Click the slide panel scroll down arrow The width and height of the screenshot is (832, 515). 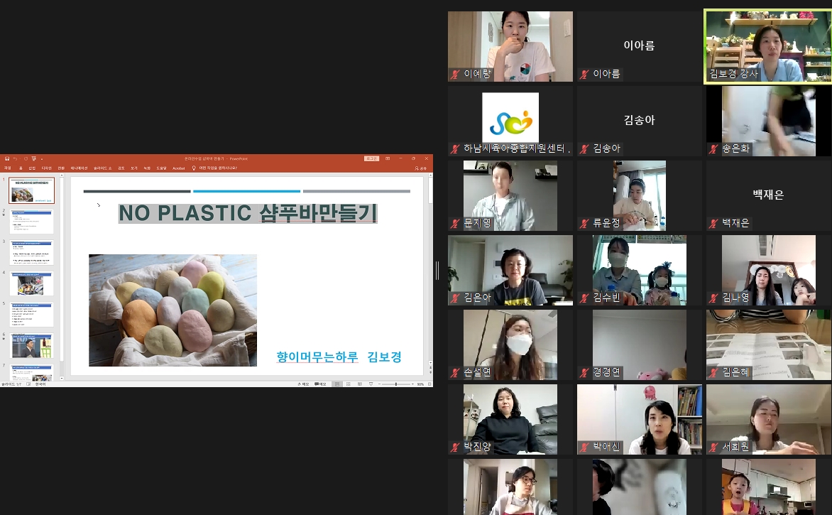(x=62, y=379)
